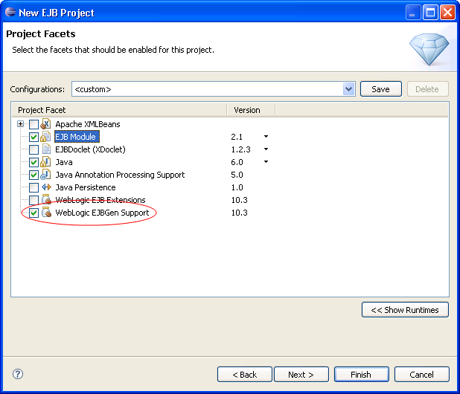Click the Save configuration button

(x=381, y=89)
